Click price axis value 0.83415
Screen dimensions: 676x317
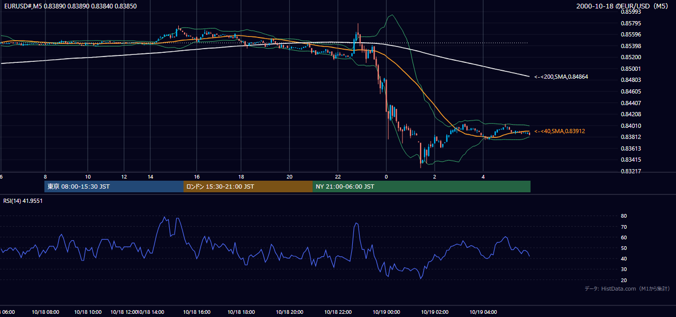pos(631,160)
